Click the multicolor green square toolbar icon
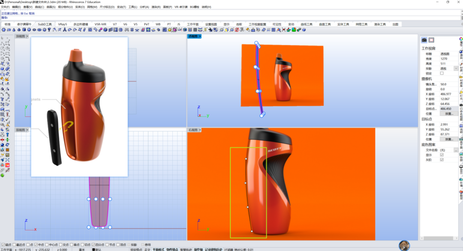Viewport: 463px width, 251px height. pos(294,30)
